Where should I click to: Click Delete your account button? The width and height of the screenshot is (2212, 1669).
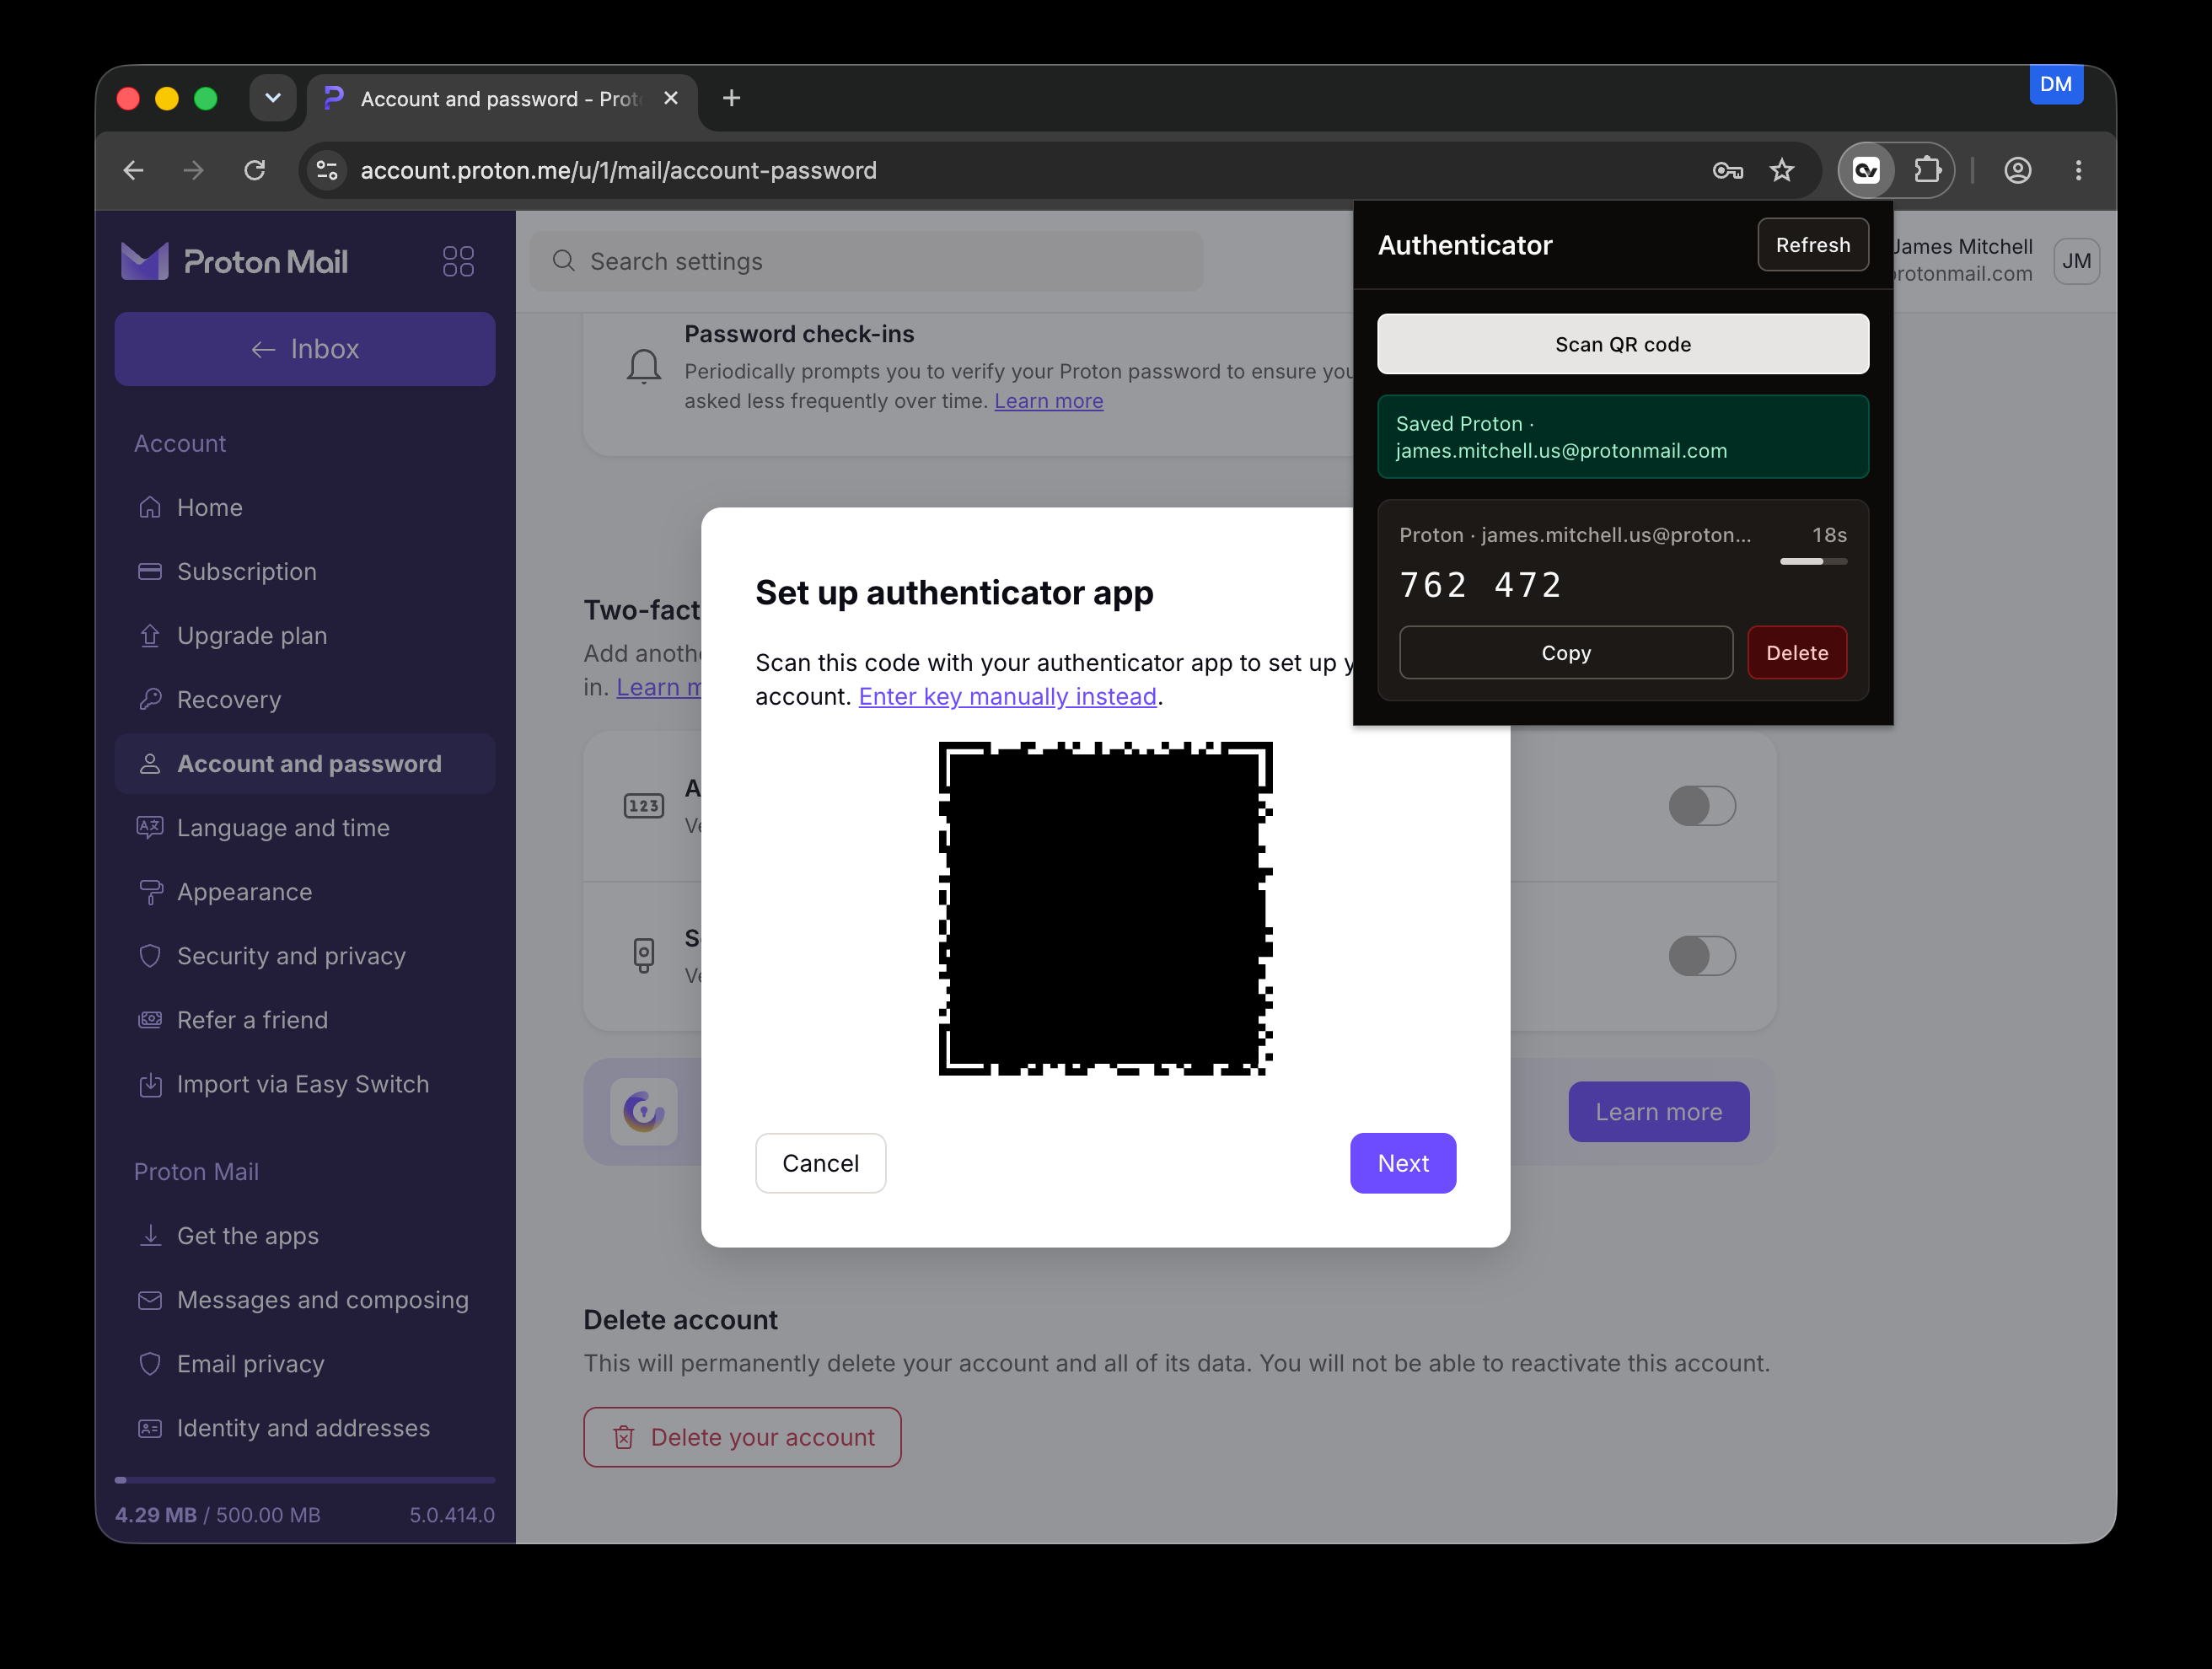coord(742,1437)
